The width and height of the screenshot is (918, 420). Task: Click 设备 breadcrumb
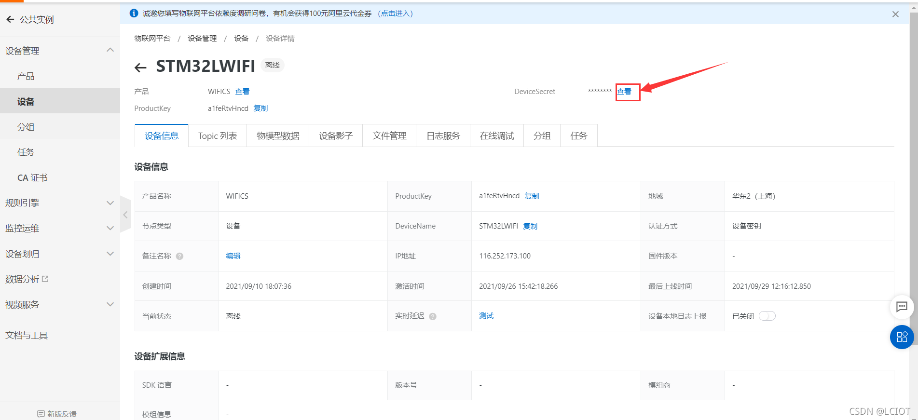tap(241, 39)
